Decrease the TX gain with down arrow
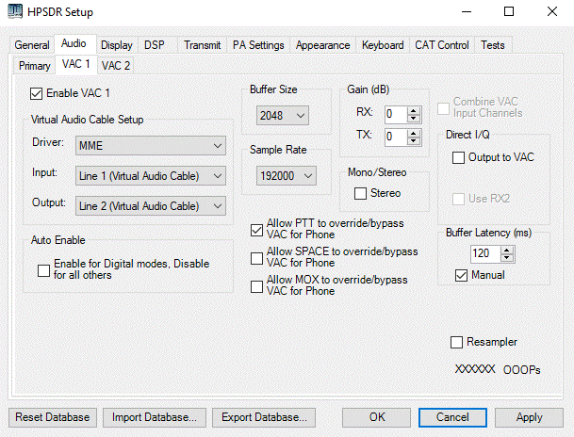The width and height of the screenshot is (574, 437). pyautogui.click(x=414, y=140)
